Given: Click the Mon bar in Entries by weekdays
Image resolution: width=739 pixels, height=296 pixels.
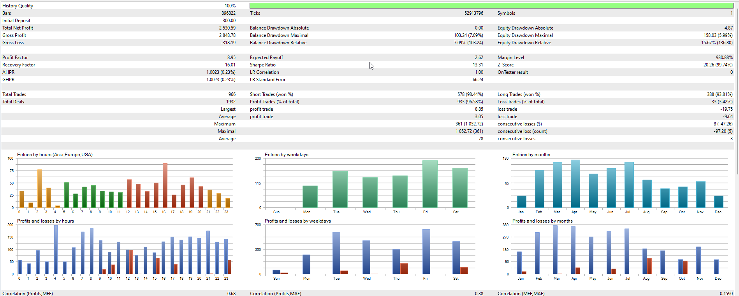Looking at the screenshot, I should coord(310,197).
